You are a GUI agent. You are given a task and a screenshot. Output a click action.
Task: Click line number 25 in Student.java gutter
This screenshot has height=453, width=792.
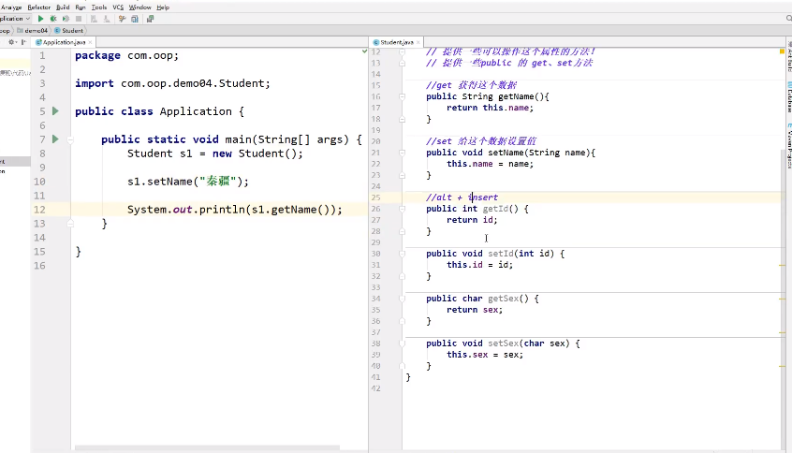[x=375, y=197]
